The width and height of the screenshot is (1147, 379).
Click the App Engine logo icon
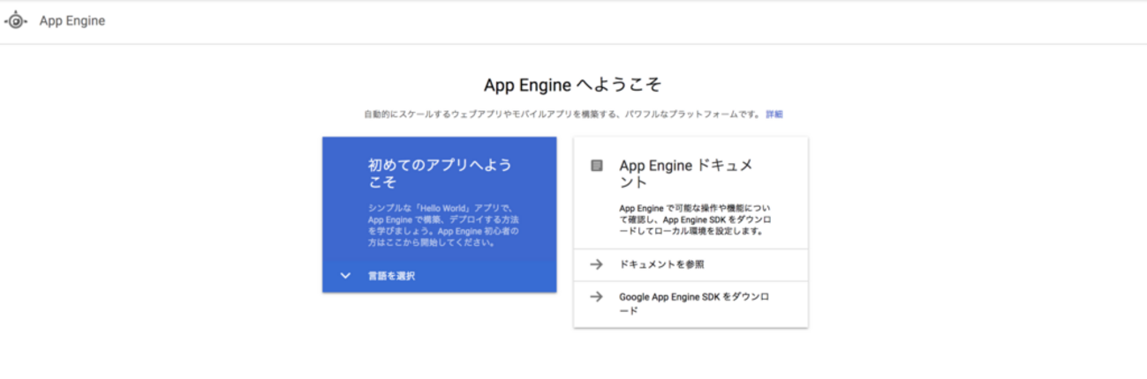16,21
